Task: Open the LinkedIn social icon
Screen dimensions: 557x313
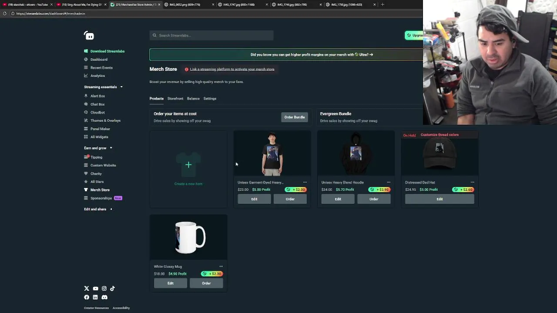Action: pos(95,297)
